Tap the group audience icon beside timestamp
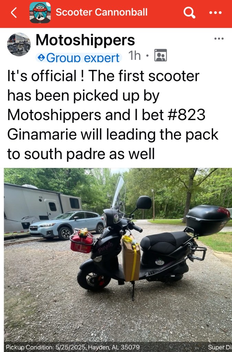The width and height of the screenshot is (232, 352). (161, 55)
